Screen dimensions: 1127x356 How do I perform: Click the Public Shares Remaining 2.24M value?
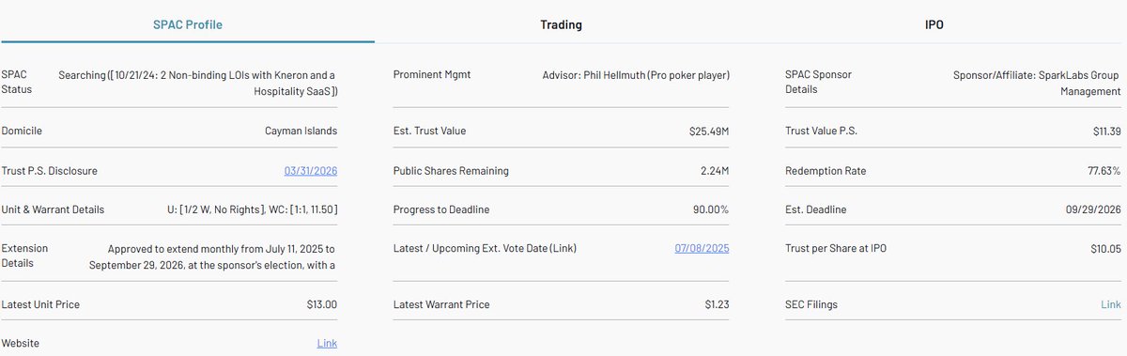coord(715,171)
